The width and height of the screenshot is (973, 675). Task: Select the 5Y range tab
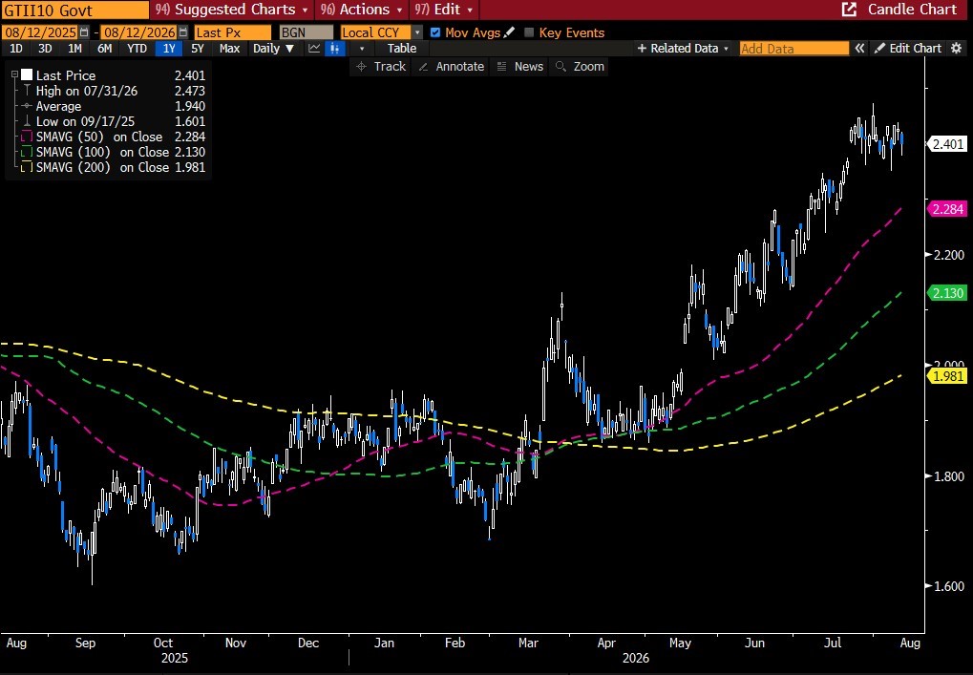coord(198,49)
